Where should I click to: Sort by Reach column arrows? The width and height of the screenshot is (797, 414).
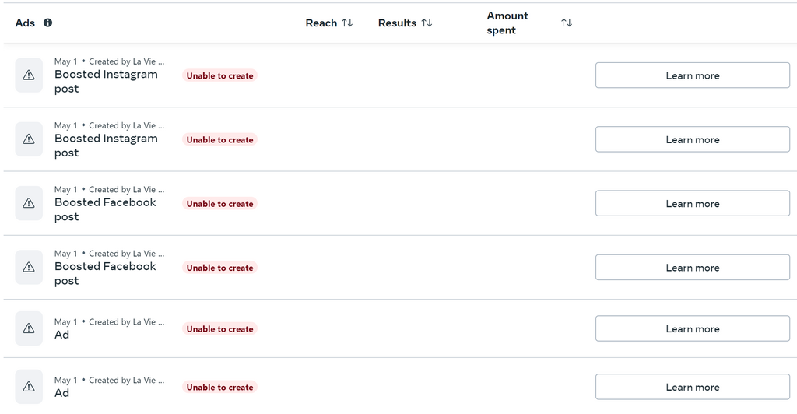tap(347, 23)
